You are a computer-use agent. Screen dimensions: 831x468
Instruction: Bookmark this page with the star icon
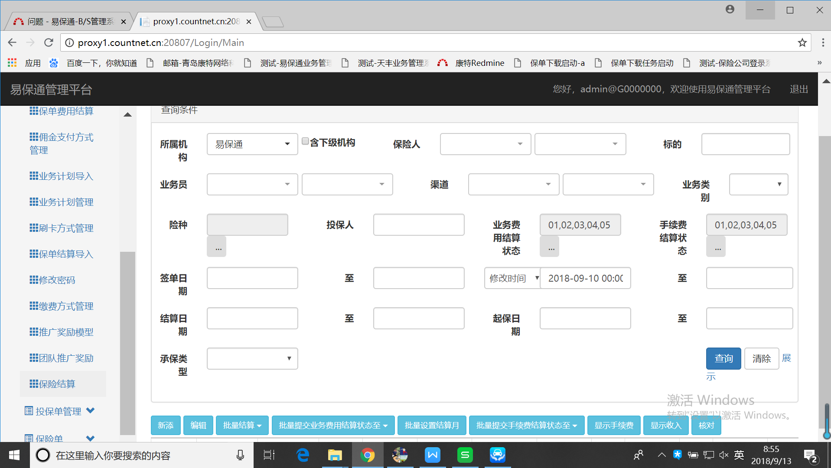point(802,42)
